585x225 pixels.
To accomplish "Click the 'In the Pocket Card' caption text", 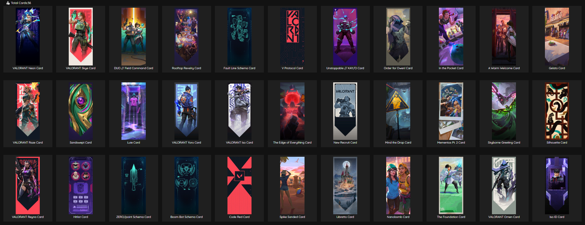I will pos(451,68).
